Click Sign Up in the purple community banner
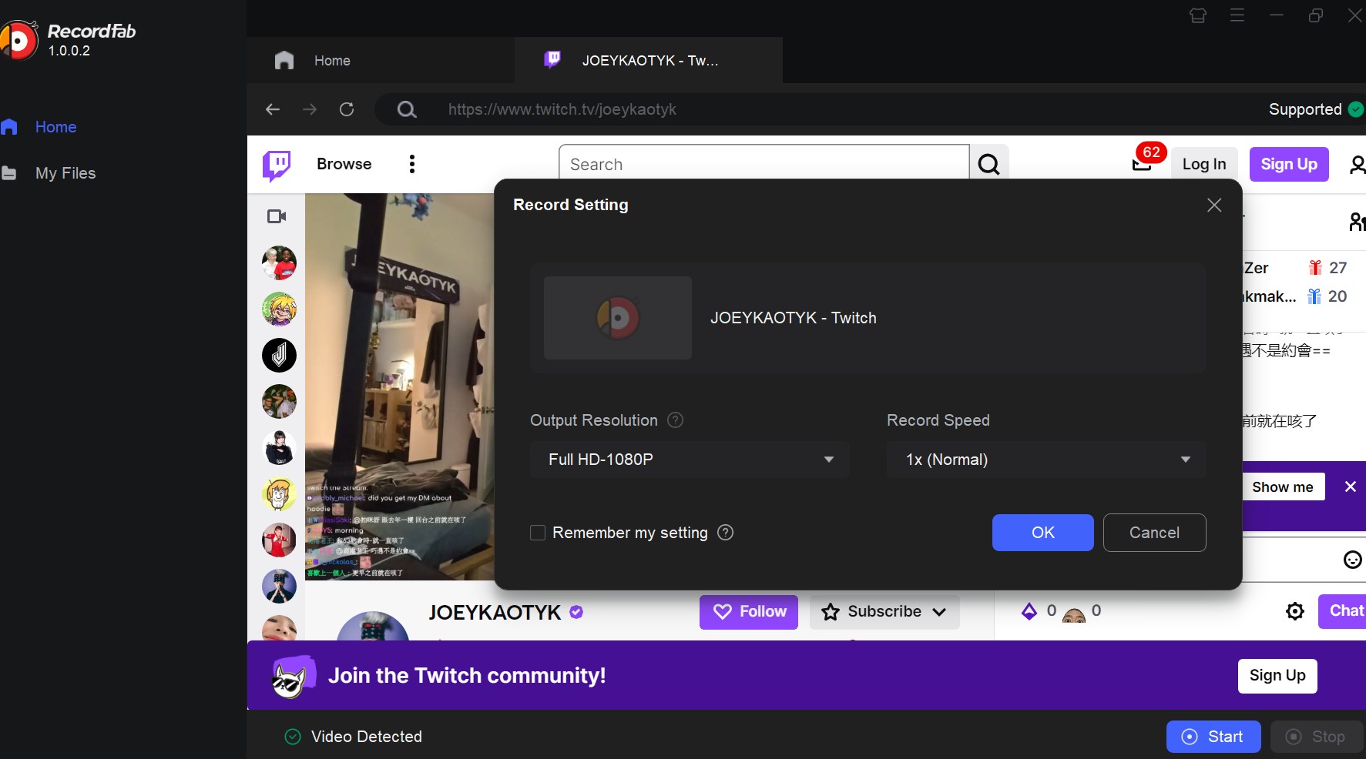This screenshot has width=1366, height=759. (x=1277, y=676)
